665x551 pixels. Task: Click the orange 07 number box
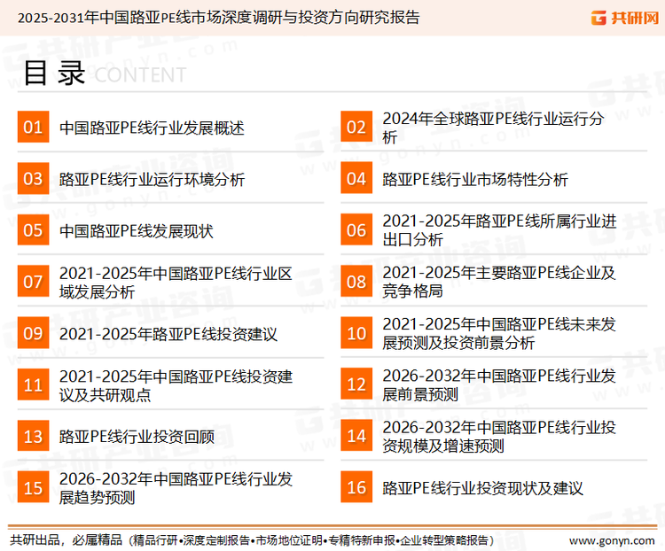(x=33, y=282)
